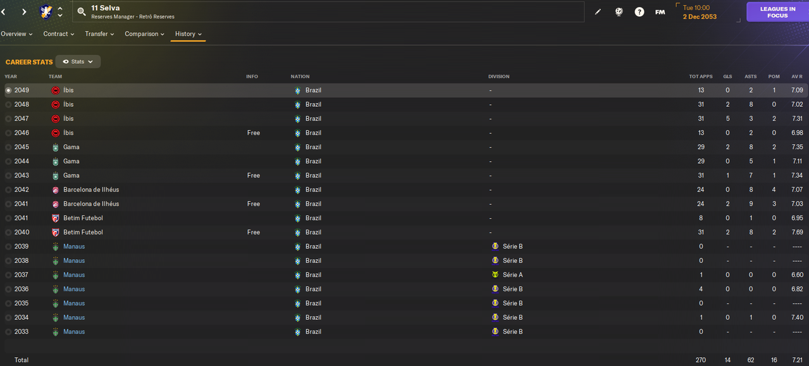Expand the Comparison menu
This screenshot has width=809, height=366.
(x=144, y=34)
